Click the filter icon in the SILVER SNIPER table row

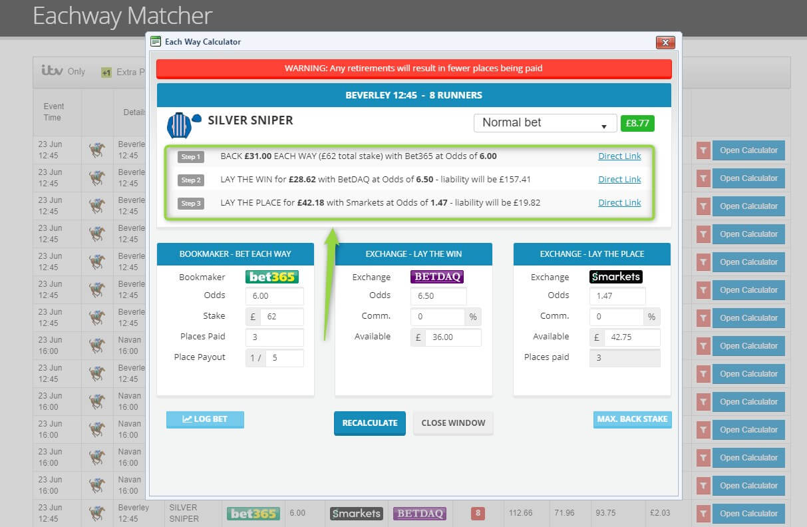pyautogui.click(x=703, y=514)
